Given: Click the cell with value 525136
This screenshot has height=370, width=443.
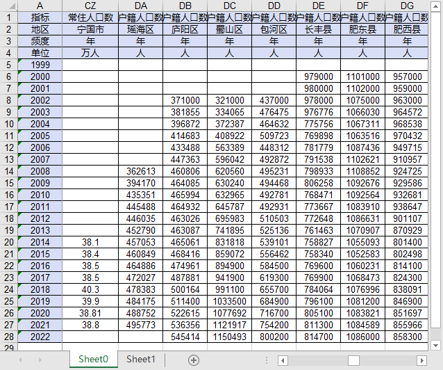Looking at the screenshot, I should pyautogui.click(x=274, y=230).
